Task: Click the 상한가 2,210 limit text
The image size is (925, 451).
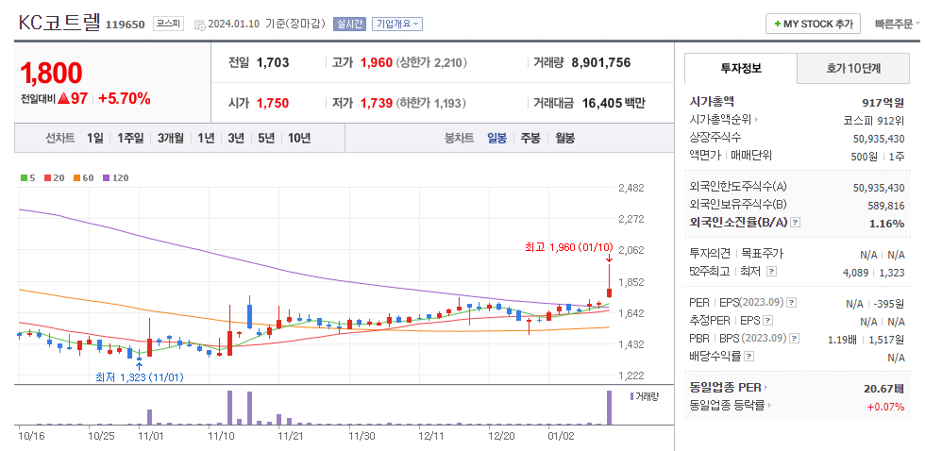Action: click(432, 62)
